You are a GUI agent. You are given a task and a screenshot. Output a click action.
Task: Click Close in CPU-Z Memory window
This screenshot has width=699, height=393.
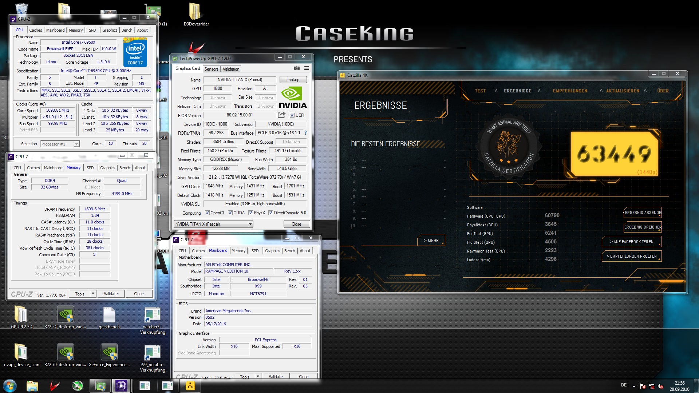tap(139, 294)
